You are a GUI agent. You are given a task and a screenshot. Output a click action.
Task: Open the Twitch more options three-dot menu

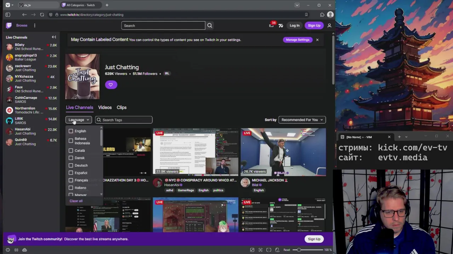35,25
